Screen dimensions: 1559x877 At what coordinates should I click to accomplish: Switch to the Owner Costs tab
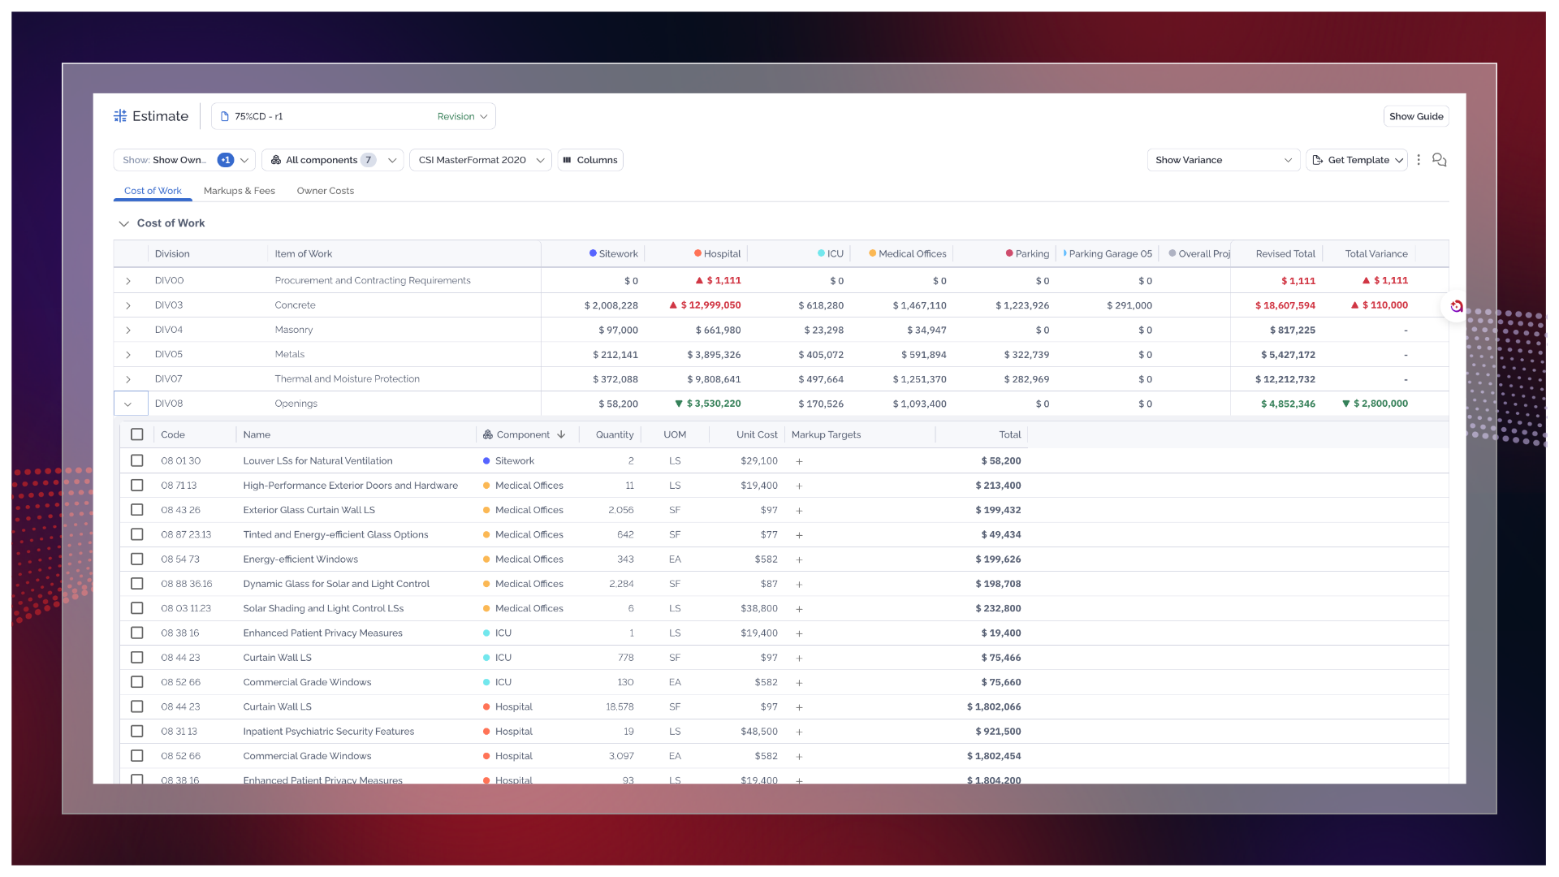click(325, 191)
